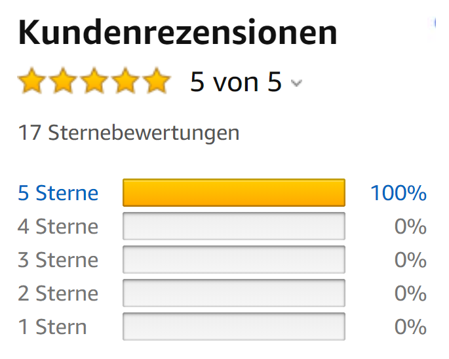Viewport: 449px width, 359px height.
Task: Click the 4 Sterne label
Action: tap(58, 226)
